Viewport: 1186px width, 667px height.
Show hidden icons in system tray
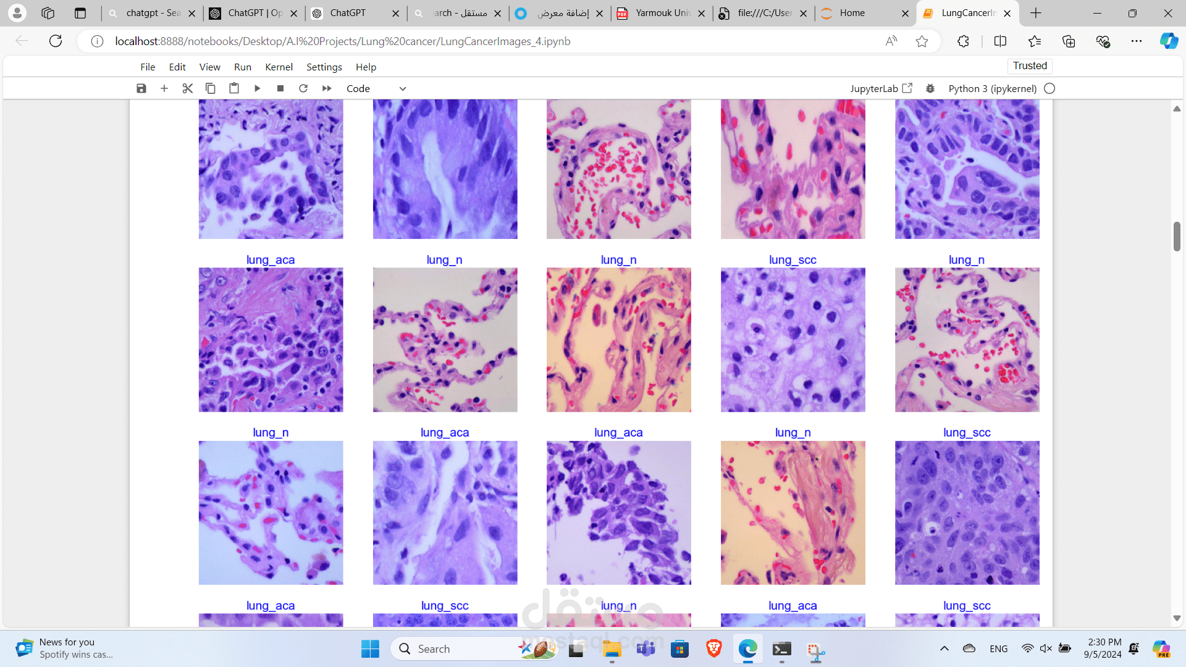point(944,648)
